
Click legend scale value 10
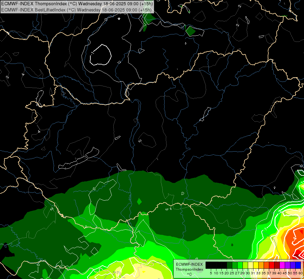216,273
